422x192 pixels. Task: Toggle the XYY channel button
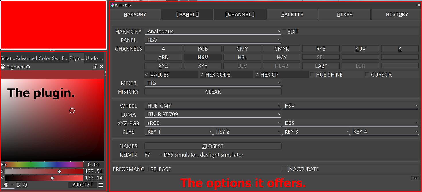203,66
